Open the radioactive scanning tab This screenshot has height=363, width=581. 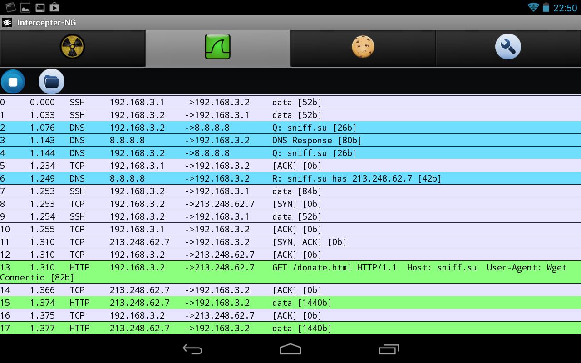coord(73,46)
